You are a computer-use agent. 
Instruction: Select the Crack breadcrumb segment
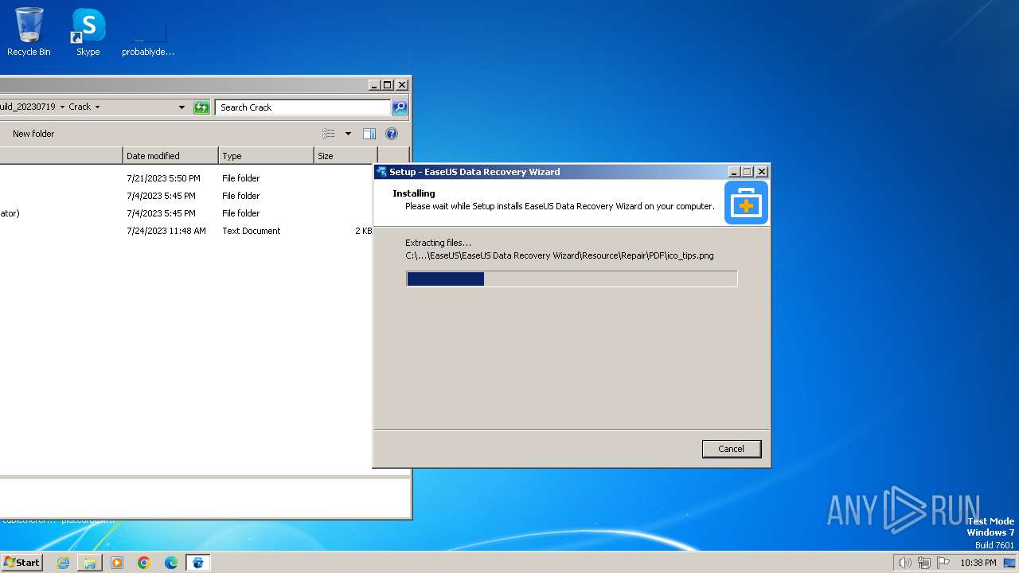click(80, 107)
